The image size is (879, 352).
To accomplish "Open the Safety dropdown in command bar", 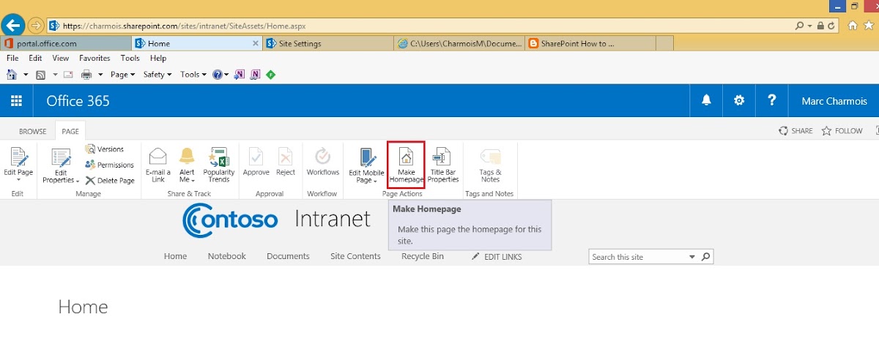I will pyautogui.click(x=157, y=75).
